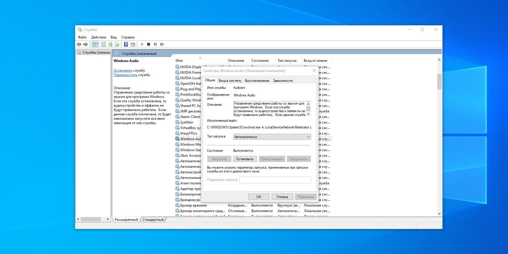Click the Restart Service toolbar icon
508x254 pixels.
[x=162, y=44]
